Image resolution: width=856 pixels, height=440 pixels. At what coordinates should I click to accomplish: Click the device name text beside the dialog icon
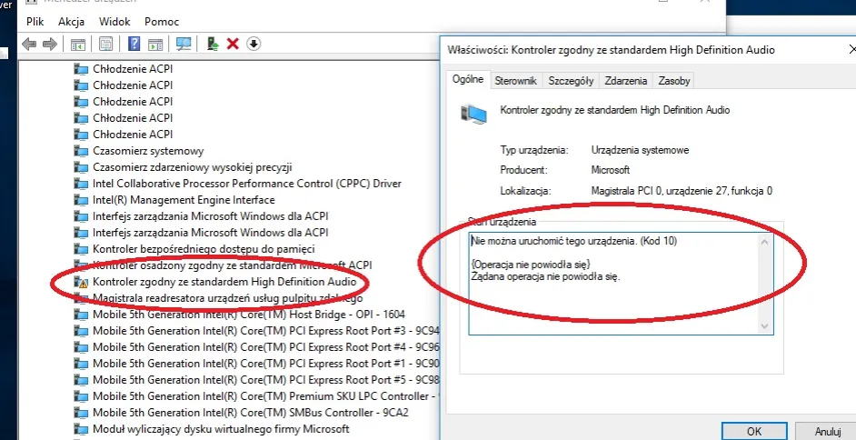click(x=614, y=110)
